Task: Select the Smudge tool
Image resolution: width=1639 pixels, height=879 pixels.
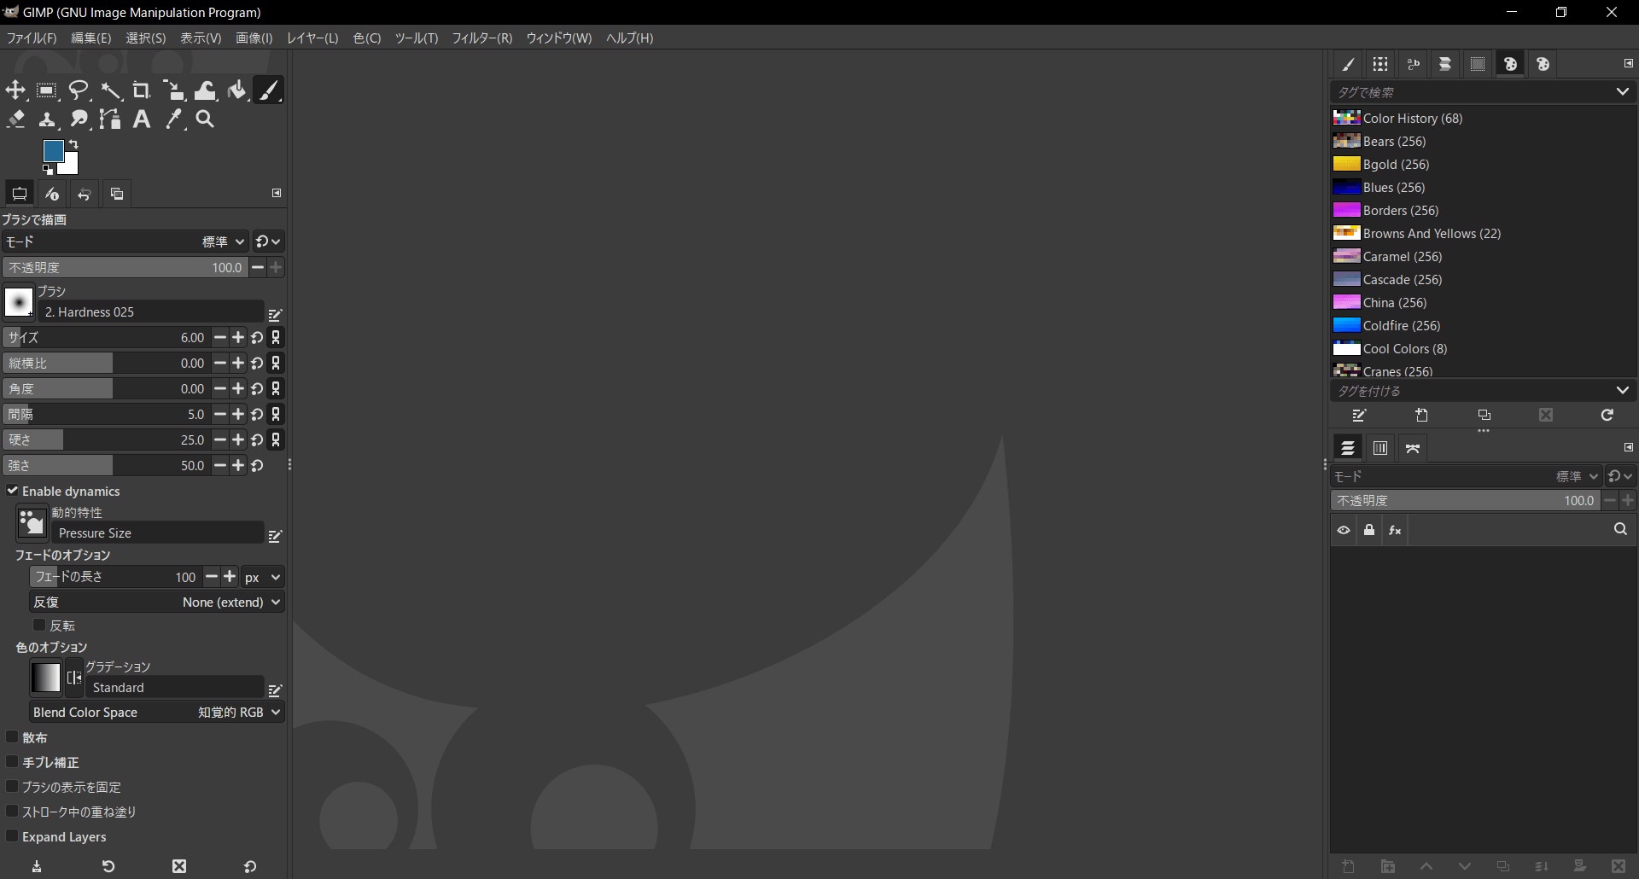Action: click(x=79, y=119)
